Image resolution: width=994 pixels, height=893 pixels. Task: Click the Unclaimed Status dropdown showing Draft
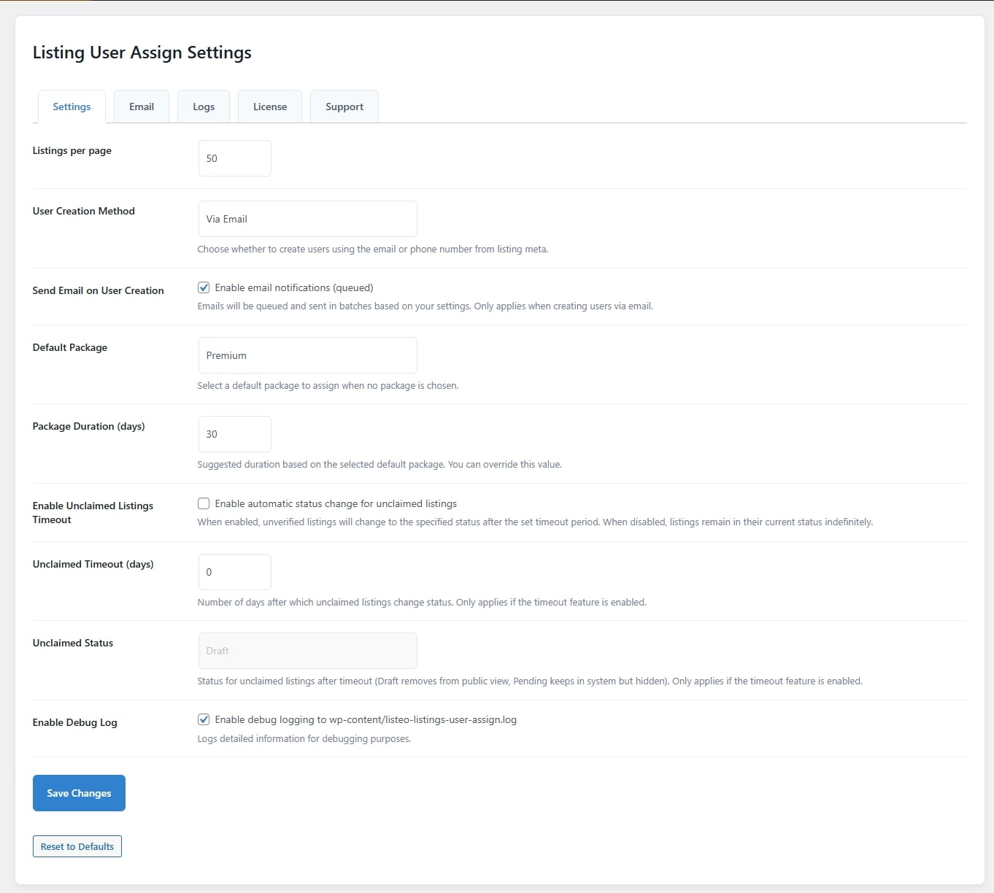coord(307,651)
